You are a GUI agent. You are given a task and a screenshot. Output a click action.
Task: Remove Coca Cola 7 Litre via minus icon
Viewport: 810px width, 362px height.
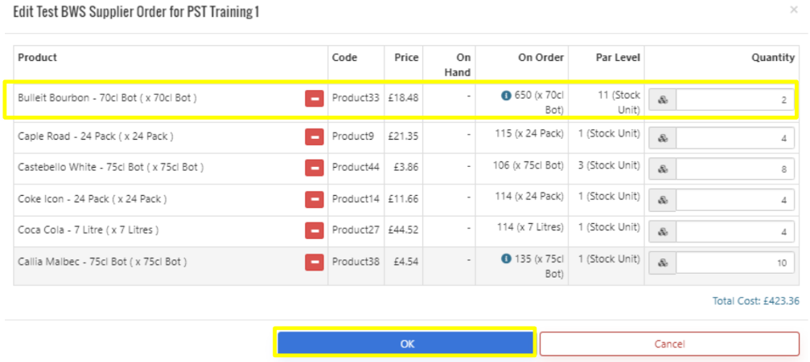click(314, 230)
